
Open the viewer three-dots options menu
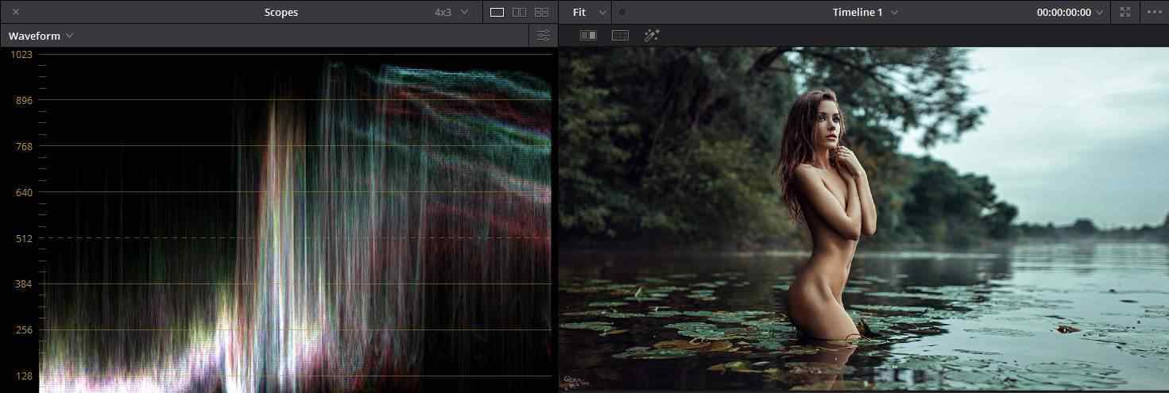1154,12
